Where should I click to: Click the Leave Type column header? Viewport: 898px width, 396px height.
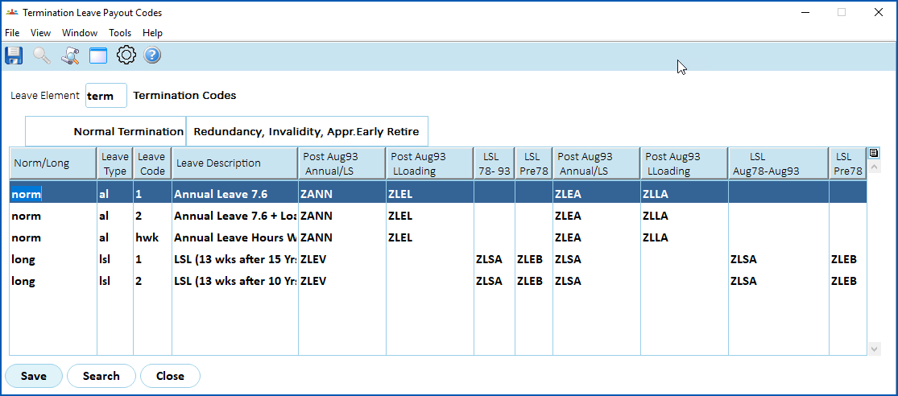[115, 163]
